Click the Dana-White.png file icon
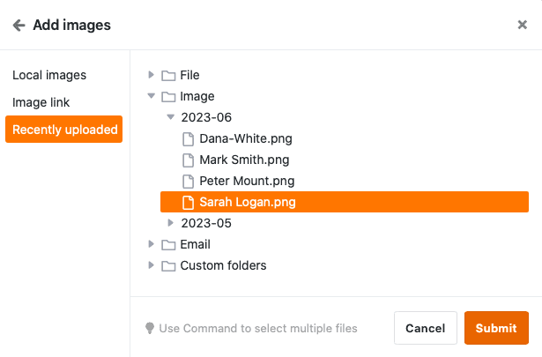Viewport: 542px width, 357px height. click(188, 139)
